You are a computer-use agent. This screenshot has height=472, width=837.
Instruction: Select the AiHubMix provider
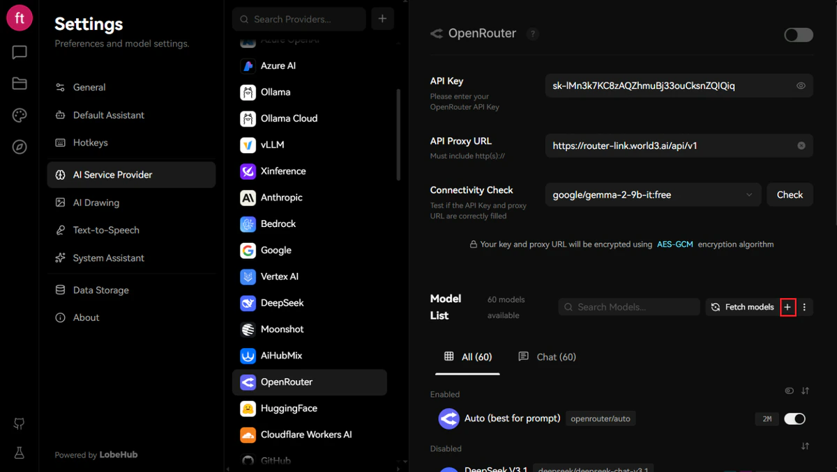[310, 356]
